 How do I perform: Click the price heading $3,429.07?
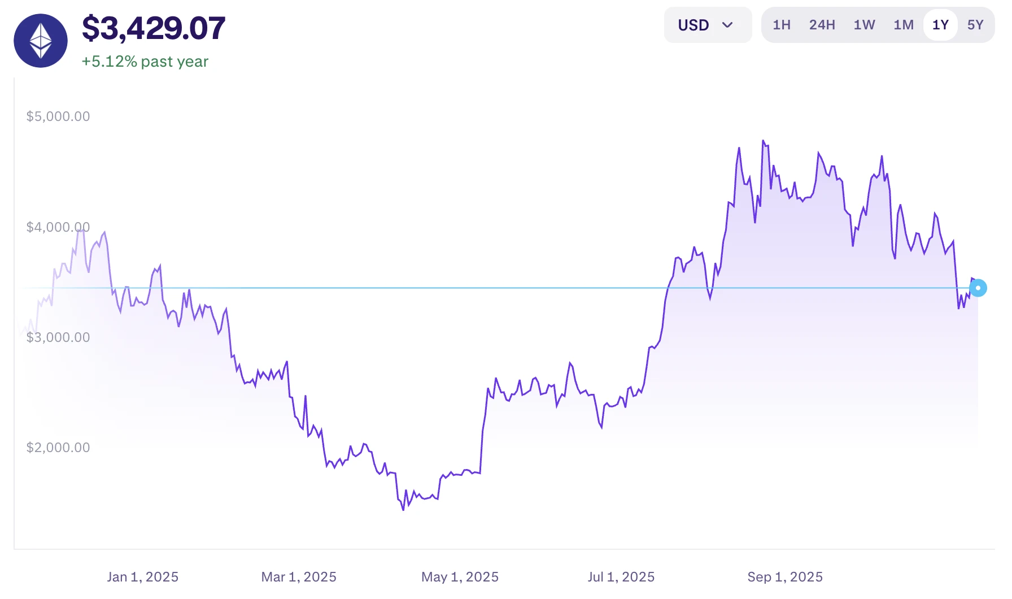154,27
